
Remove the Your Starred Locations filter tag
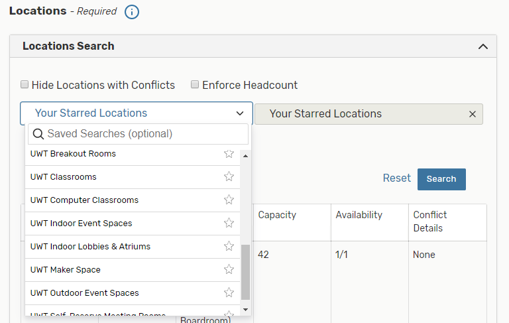pyautogui.click(x=473, y=114)
